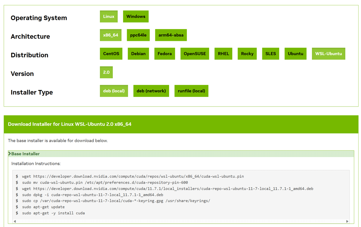
Task: Click the Installer Type label
Action: (x=32, y=92)
